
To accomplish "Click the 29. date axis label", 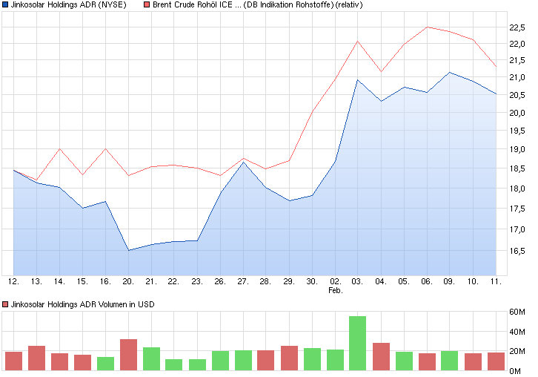I will click(x=289, y=281).
